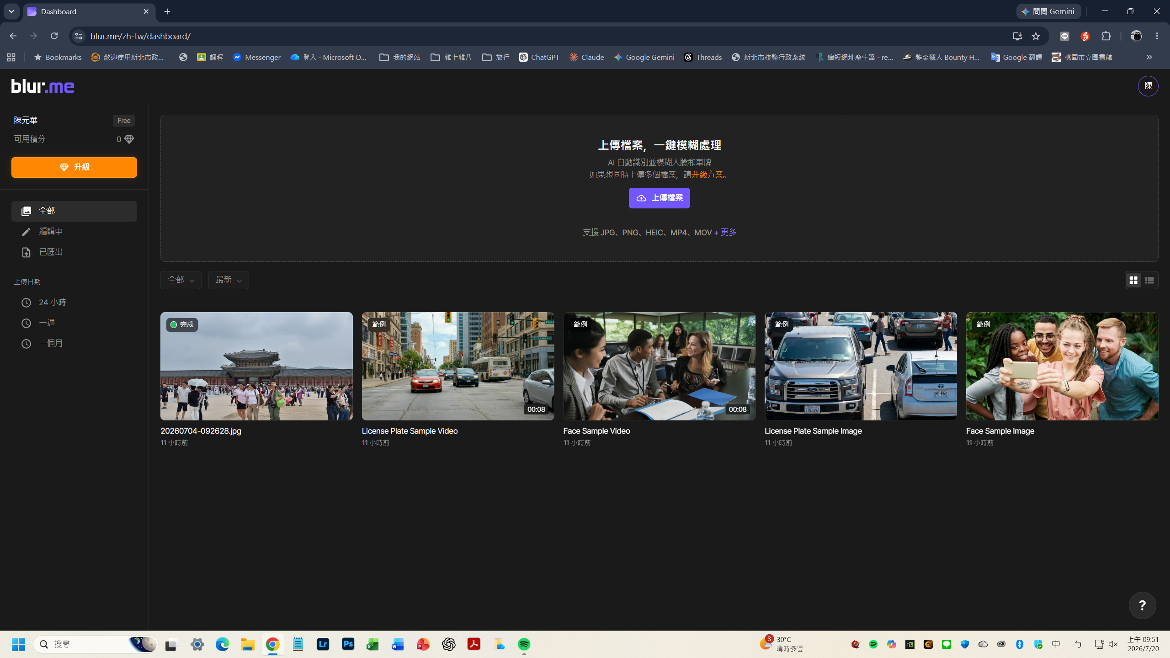This screenshot has width=1170, height=658.
Task: Open Microsoft Edge from the taskbar
Action: (222, 644)
